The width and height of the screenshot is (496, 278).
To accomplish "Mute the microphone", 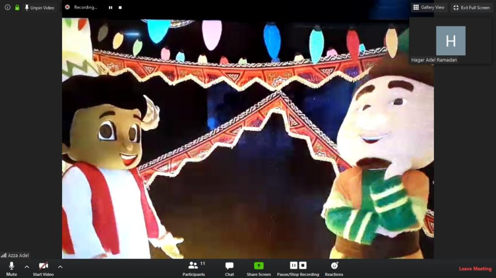I will coord(12,268).
